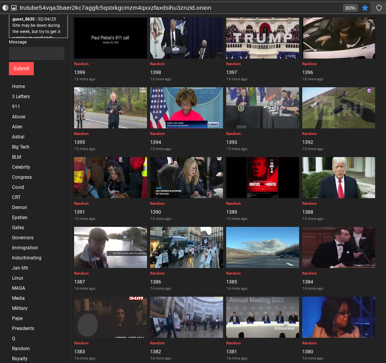The height and width of the screenshot is (363, 386).
Task: Click the onion URL in address bar
Action: 115,8
